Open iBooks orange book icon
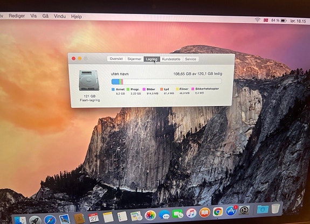Image resolution: width=310 pixels, height=224 pixels. coord(204,213)
